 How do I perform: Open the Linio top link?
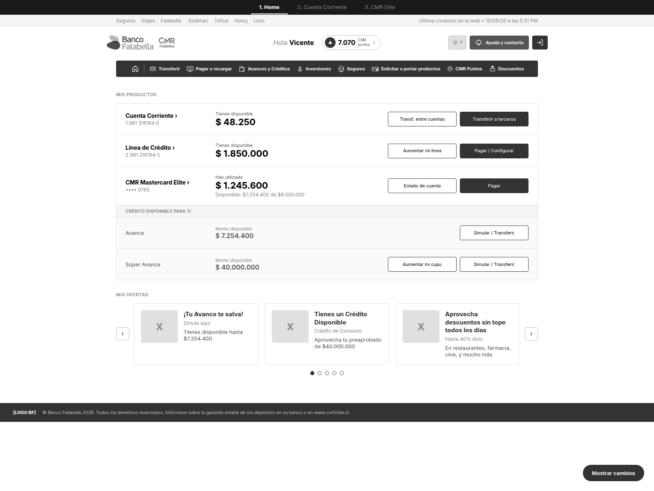pos(259,21)
